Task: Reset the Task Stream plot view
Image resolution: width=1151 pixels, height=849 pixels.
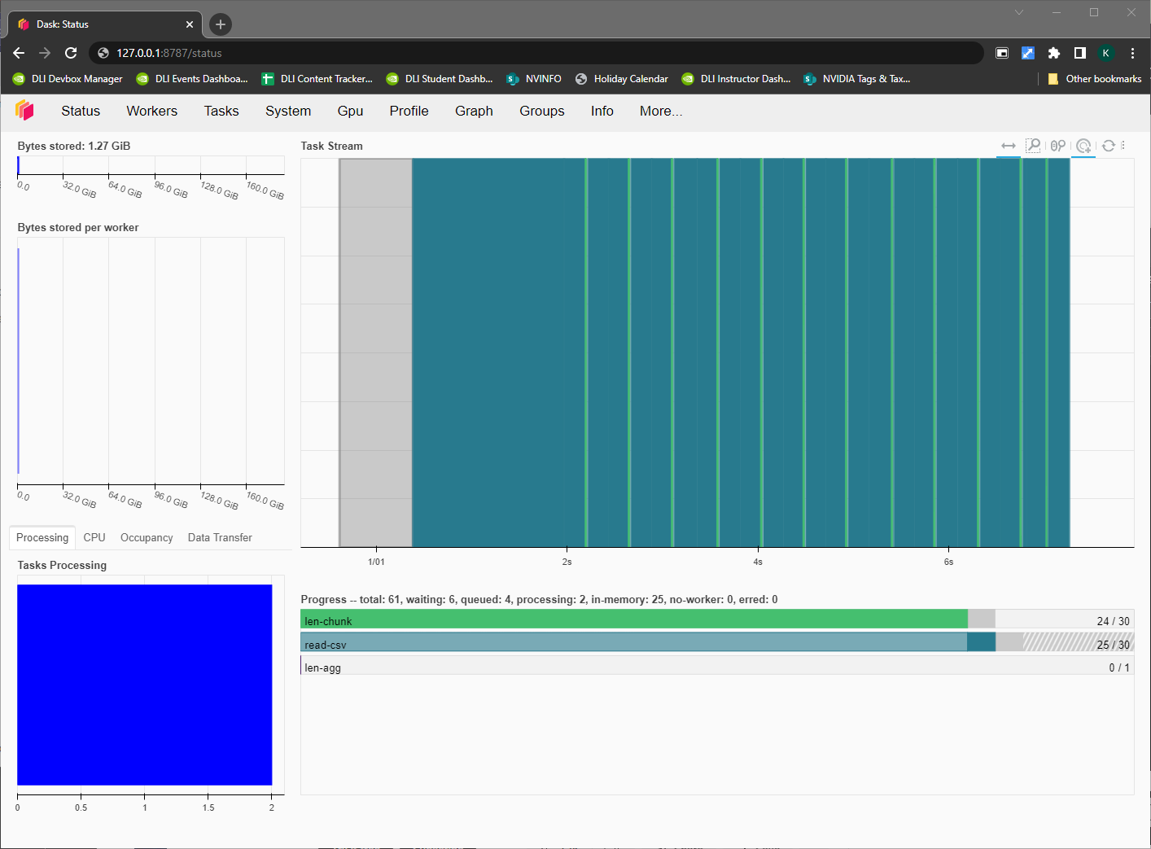Action: tap(1108, 146)
